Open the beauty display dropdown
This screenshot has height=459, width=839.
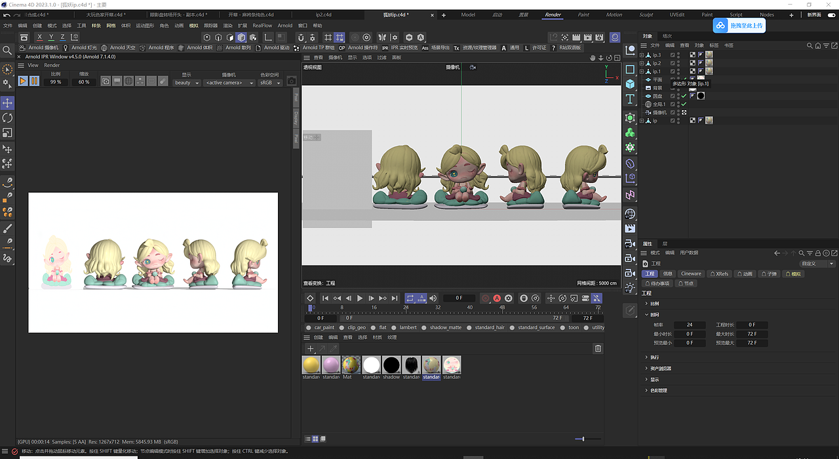(186, 83)
